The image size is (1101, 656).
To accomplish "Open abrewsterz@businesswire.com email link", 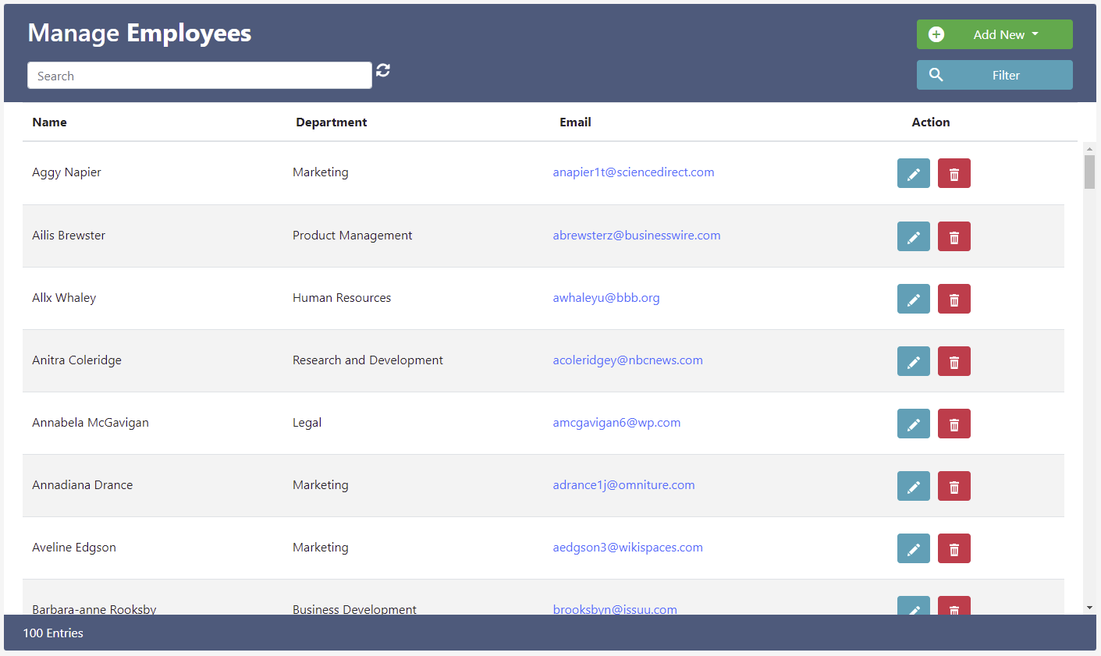I will point(636,236).
